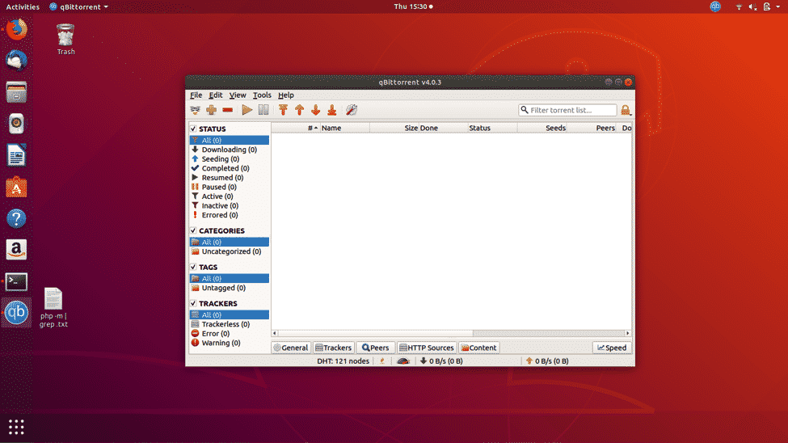Open the Help menu

coord(286,95)
